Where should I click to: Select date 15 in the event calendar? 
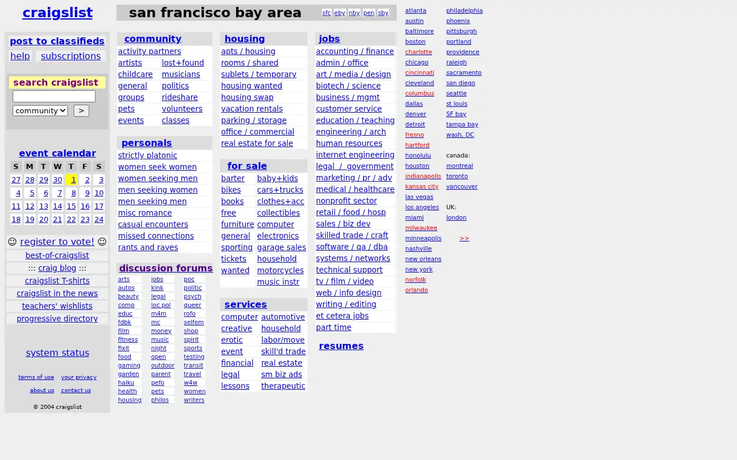click(x=71, y=206)
